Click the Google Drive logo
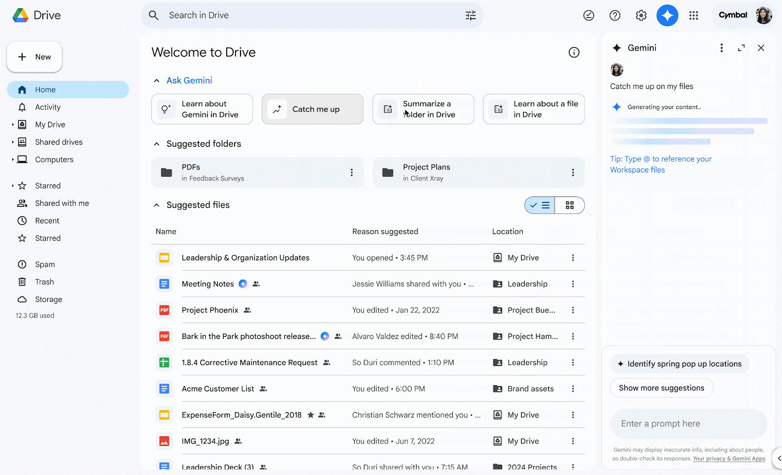This screenshot has width=782, height=475. click(x=20, y=15)
